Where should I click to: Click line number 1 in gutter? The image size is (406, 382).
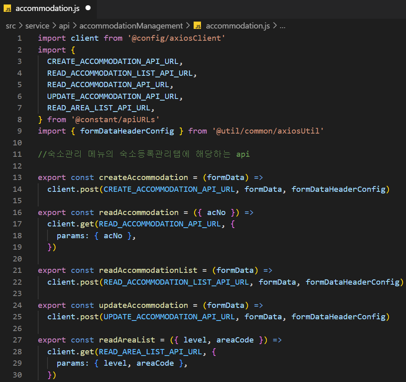tap(20, 38)
